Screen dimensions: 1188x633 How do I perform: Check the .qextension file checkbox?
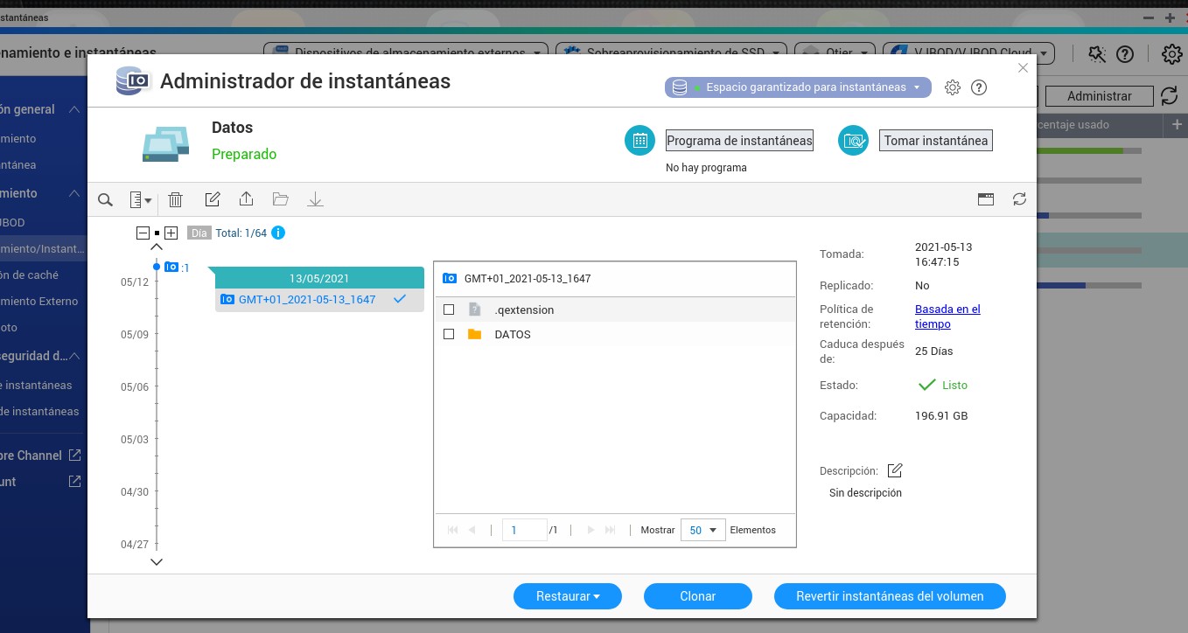[449, 310]
